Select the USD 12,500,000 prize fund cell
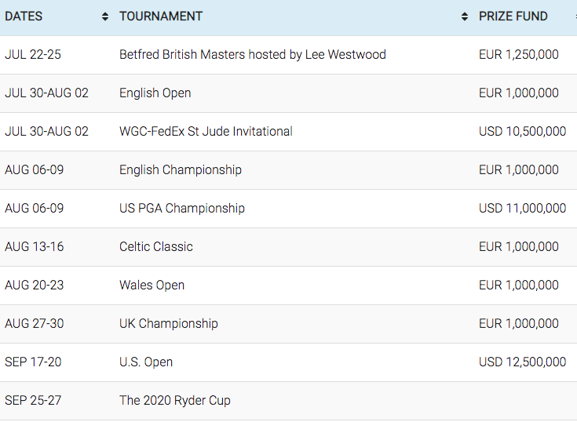The width and height of the screenshot is (577, 422). pyautogui.click(x=522, y=362)
